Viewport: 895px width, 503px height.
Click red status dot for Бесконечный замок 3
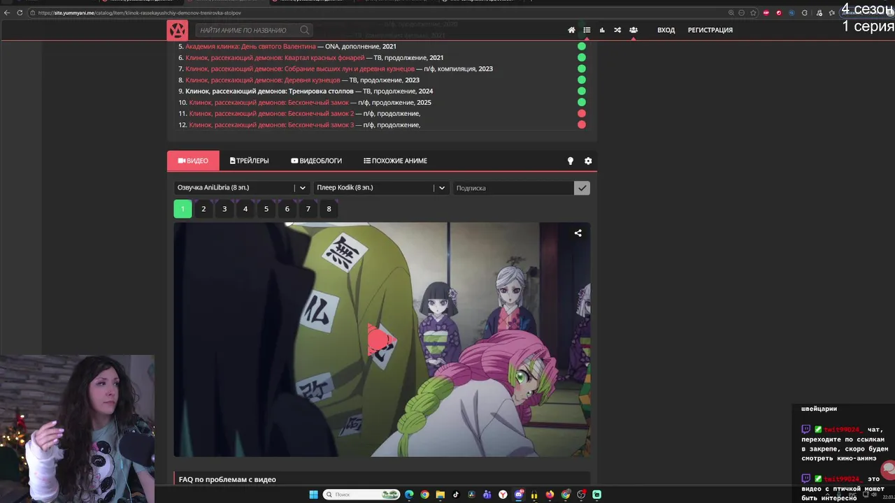tap(581, 125)
